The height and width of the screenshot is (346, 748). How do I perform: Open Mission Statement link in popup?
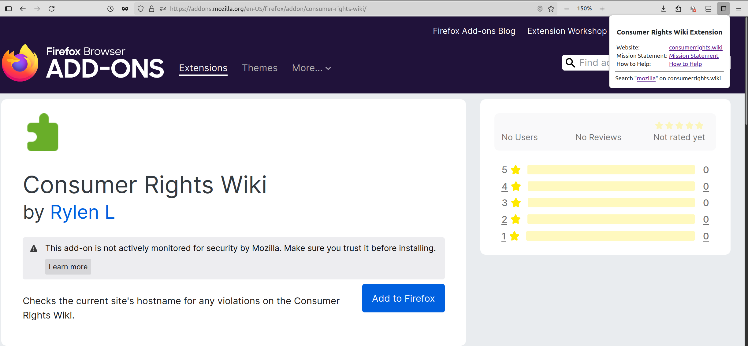(694, 56)
